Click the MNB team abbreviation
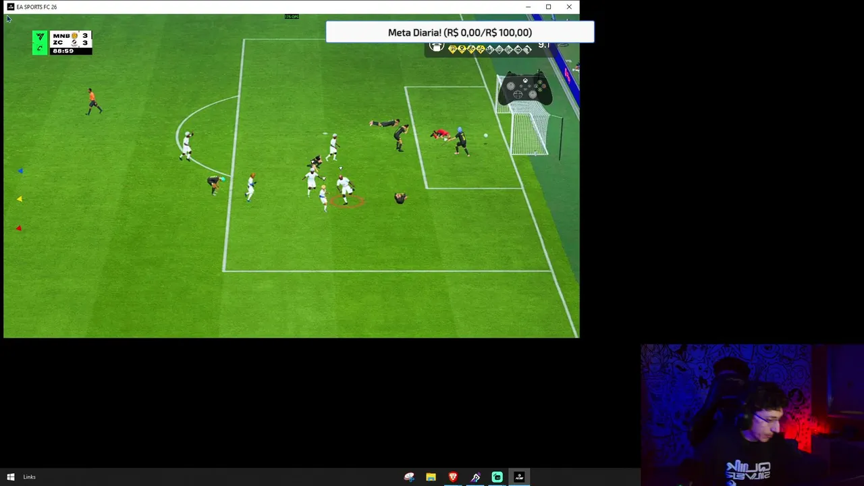 (x=61, y=36)
